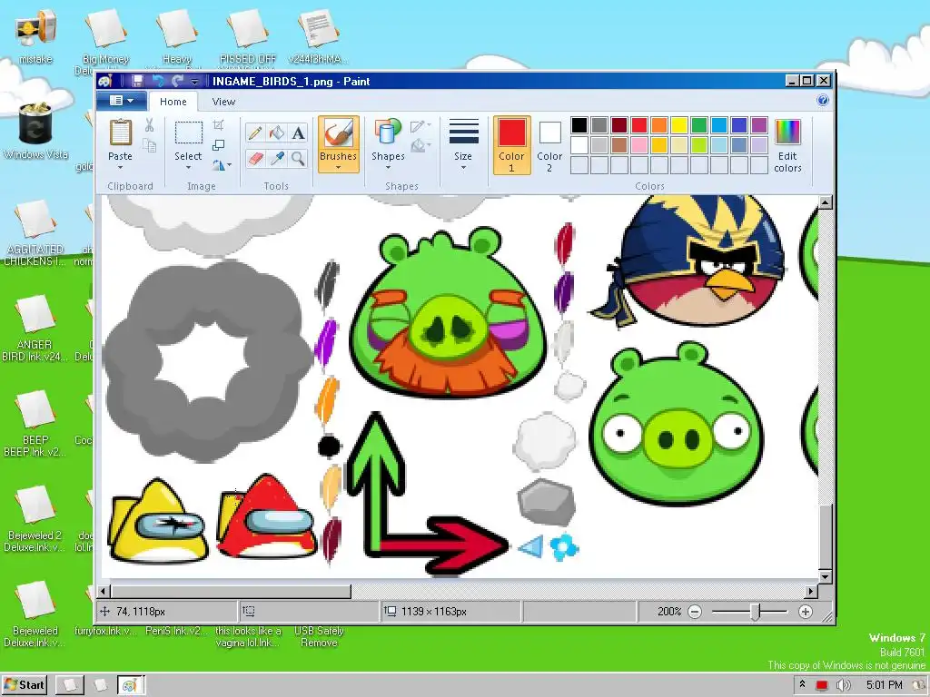Click the Undo arrow in title bar

click(158, 81)
